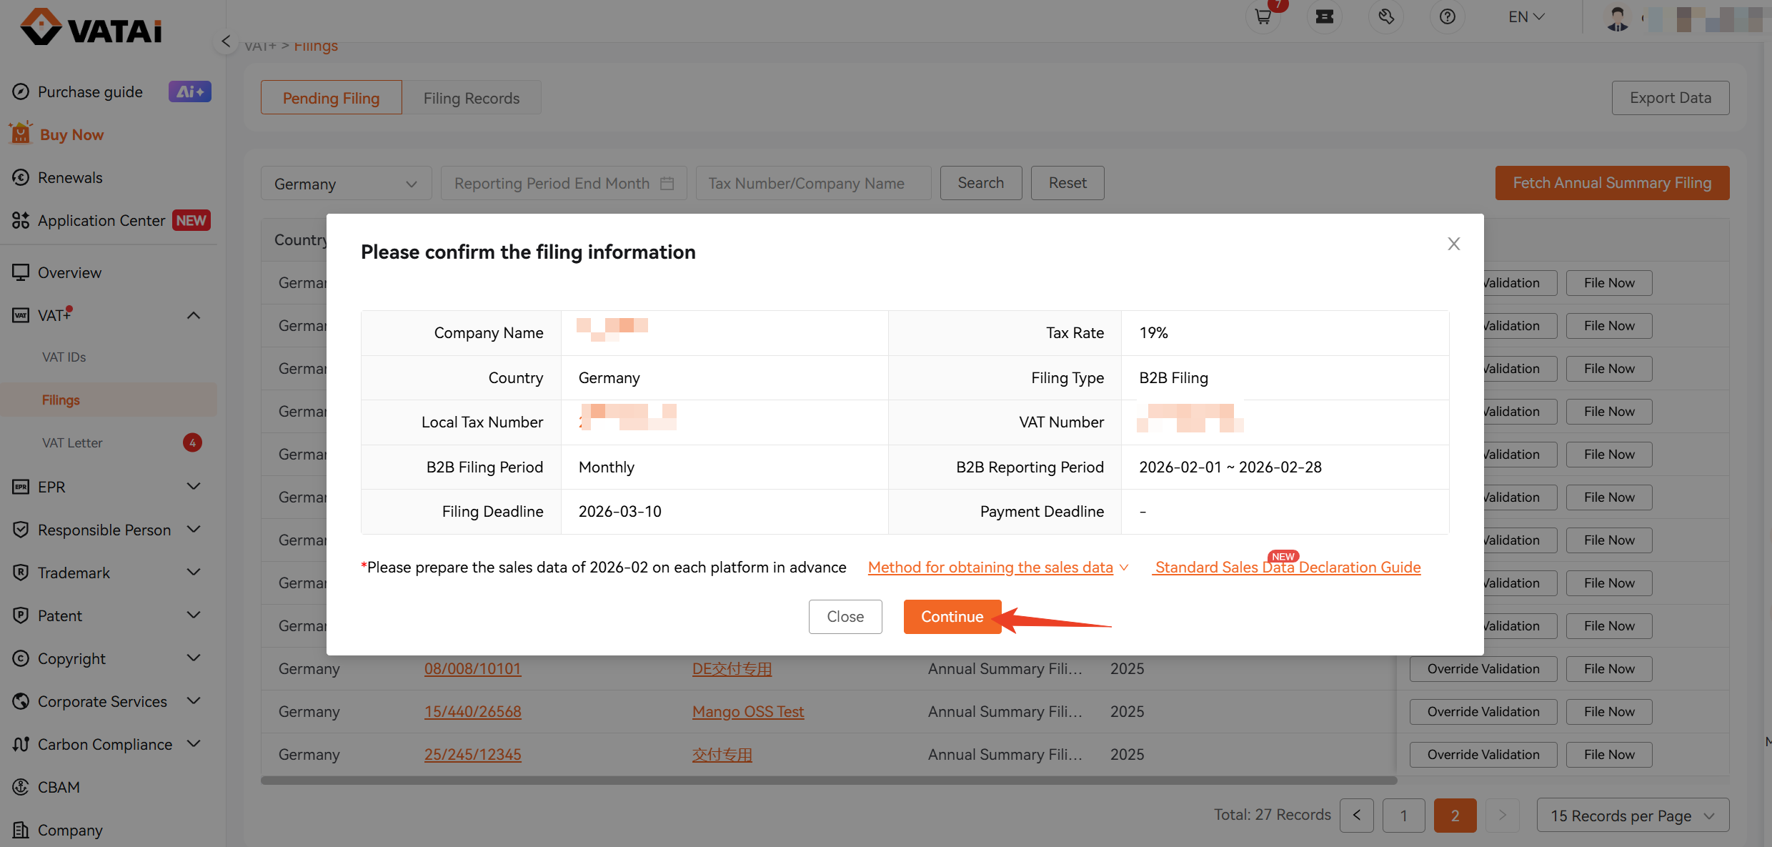Screen dimensions: 1772x847
Task: Open the shopping cart icon
Action: tap(1263, 16)
